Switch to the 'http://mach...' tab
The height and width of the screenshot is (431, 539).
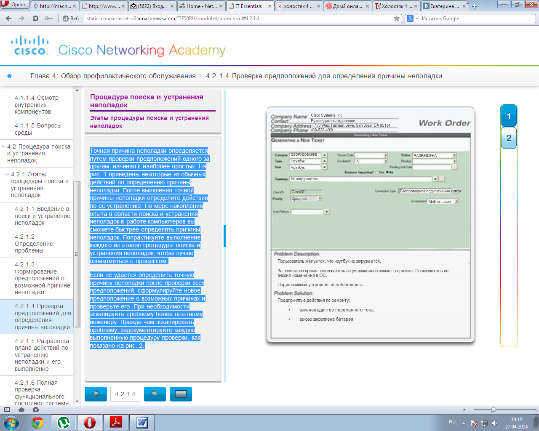pos(54,6)
